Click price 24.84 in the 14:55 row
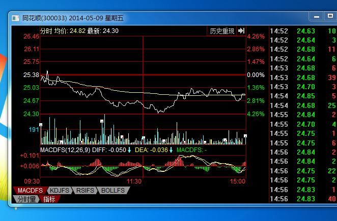This screenshot has height=221, width=337. pyautogui.click(x=306, y=115)
